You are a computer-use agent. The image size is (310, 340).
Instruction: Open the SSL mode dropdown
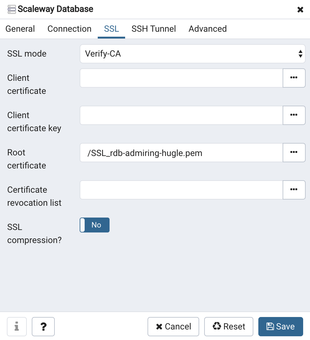[x=192, y=54]
